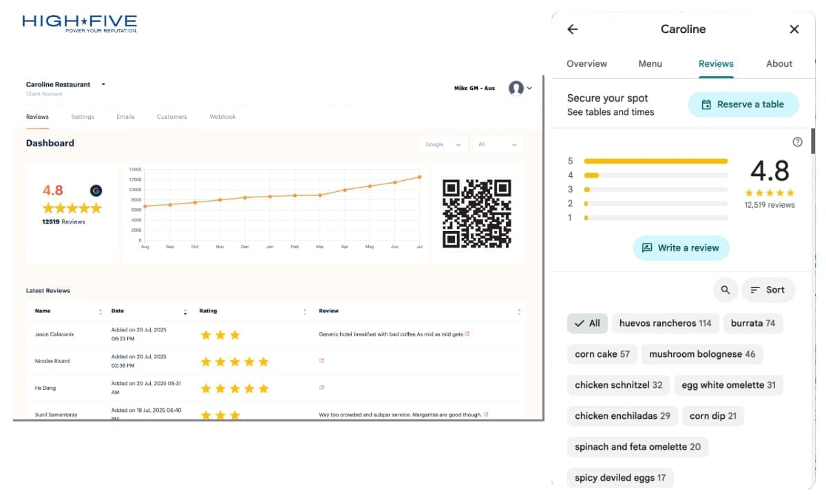Switch to the Settings tab

point(82,116)
